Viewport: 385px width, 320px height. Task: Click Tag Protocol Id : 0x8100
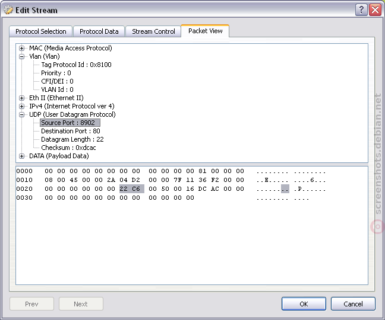pyautogui.click(x=76, y=65)
